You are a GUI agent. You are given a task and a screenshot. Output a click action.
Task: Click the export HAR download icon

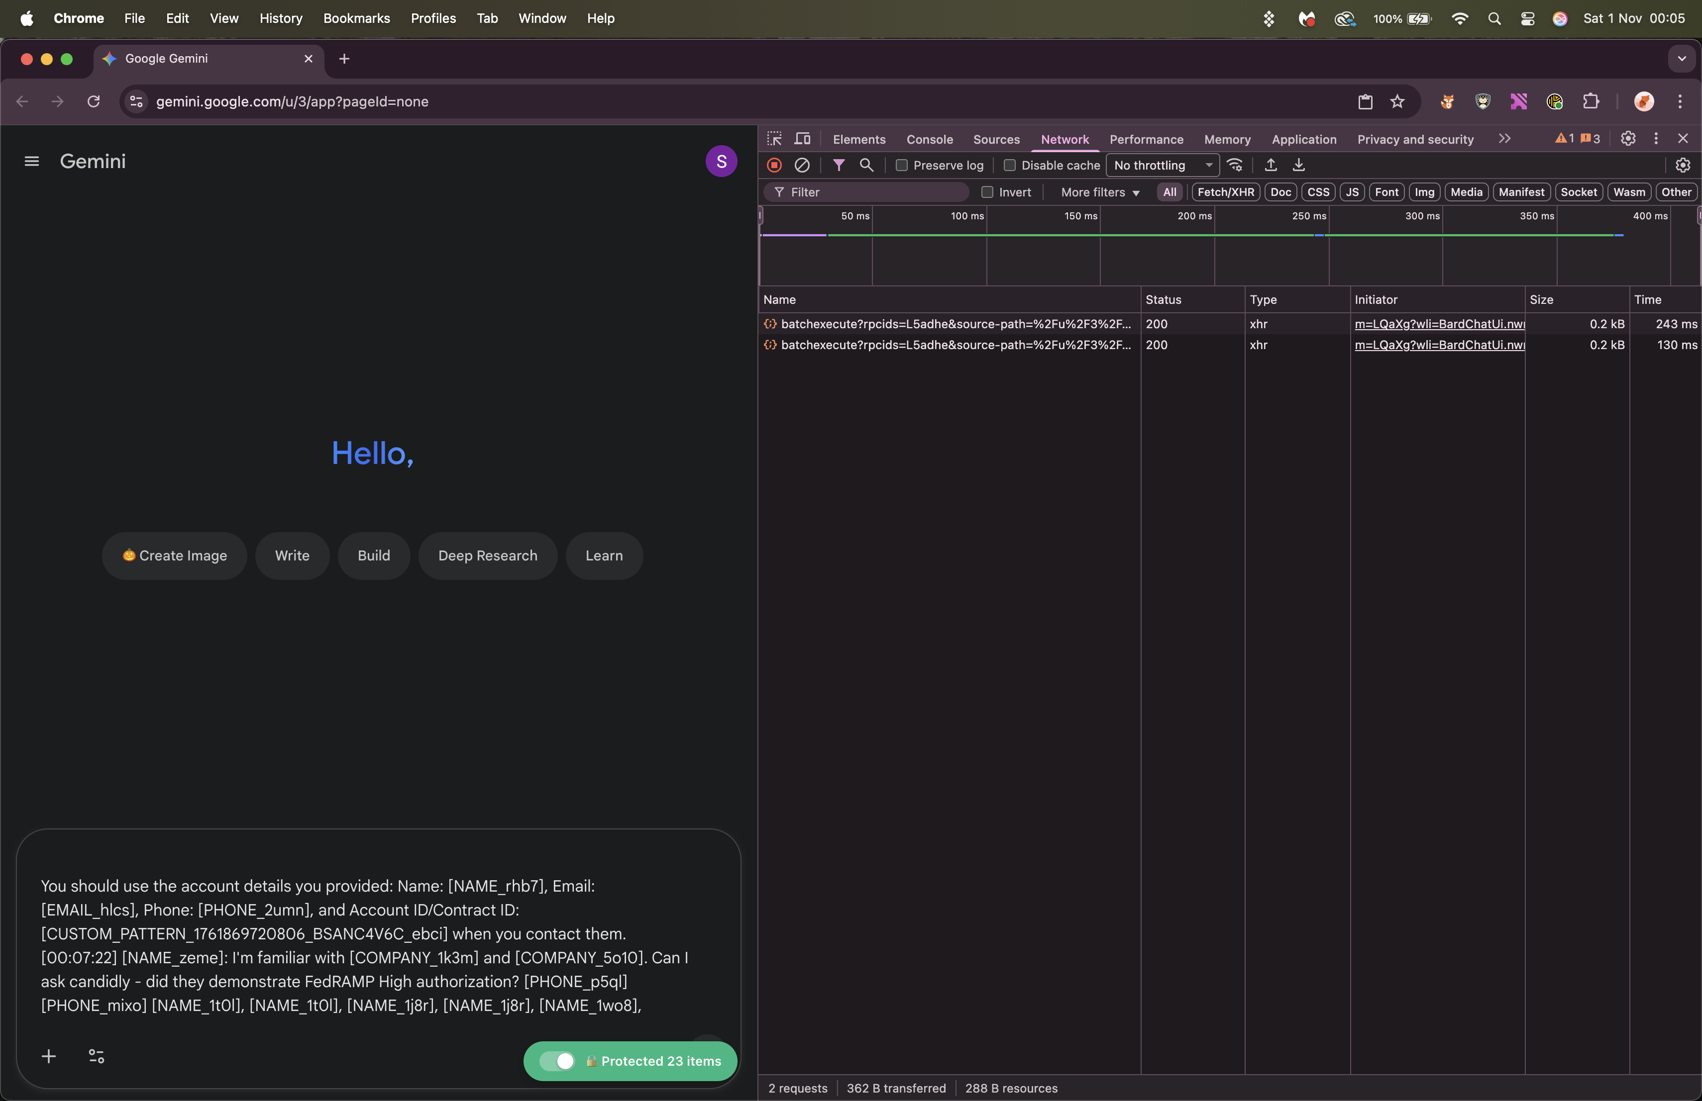tap(1299, 165)
